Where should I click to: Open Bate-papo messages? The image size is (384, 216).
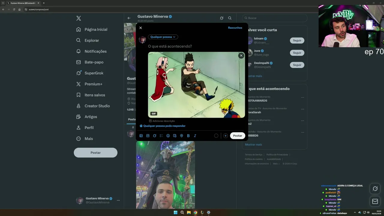click(x=90, y=62)
